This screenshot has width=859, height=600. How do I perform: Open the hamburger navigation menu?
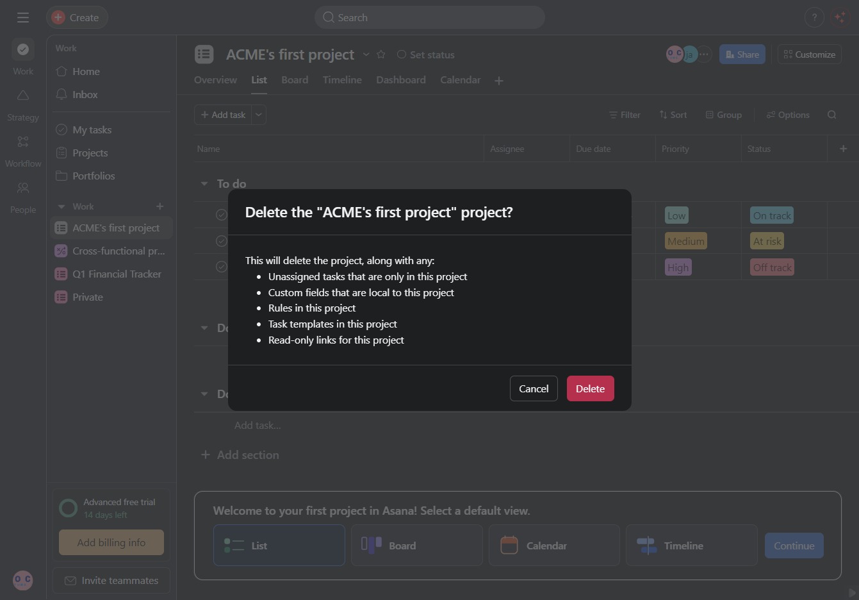pyautogui.click(x=23, y=17)
